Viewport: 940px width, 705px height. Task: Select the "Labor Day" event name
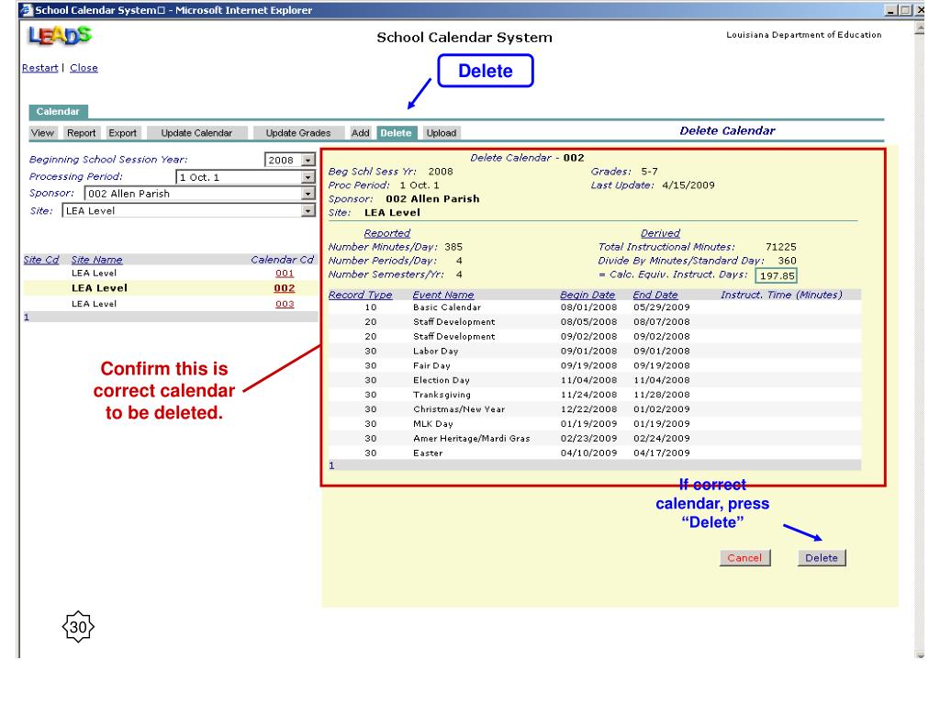[x=436, y=352]
